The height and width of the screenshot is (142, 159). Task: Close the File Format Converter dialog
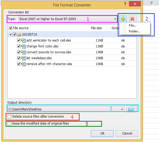tap(135, 4)
